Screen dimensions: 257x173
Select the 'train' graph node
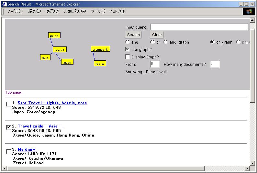tap(100, 64)
